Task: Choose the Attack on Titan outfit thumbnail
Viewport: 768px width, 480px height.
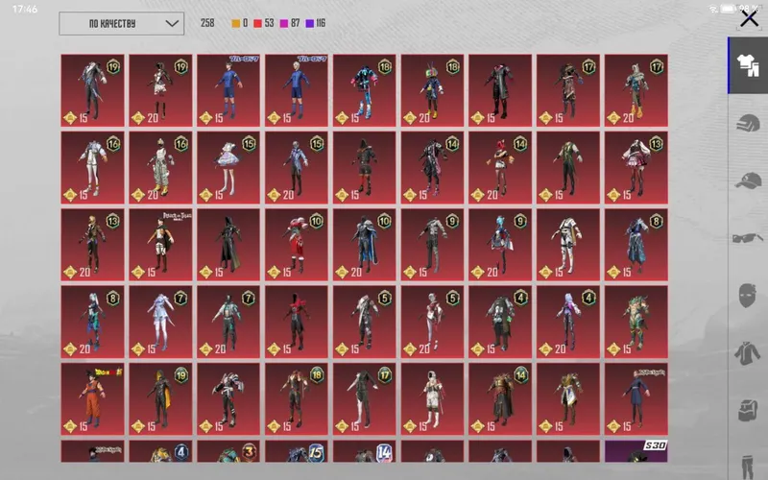Action: pyautogui.click(x=160, y=245)
